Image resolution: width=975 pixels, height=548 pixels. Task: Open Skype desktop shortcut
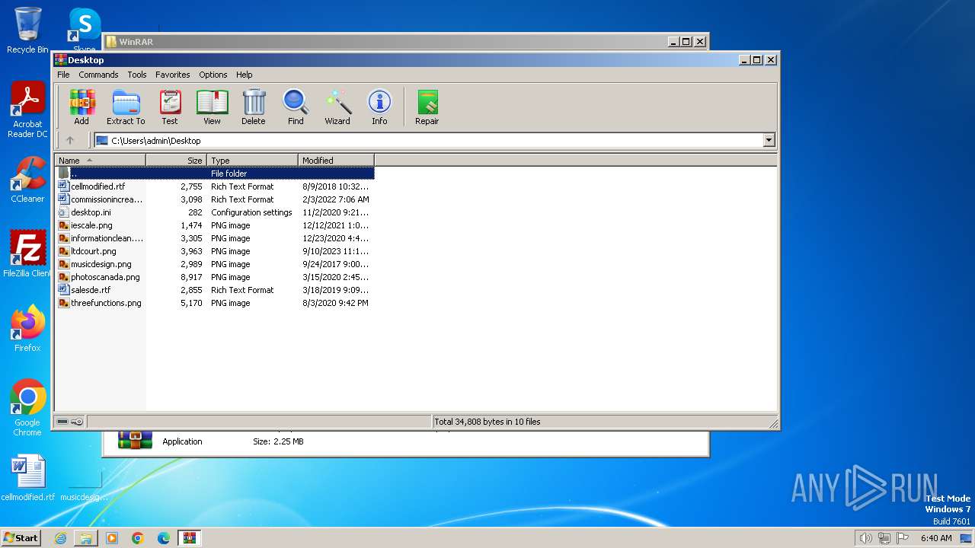coord(84,30)
